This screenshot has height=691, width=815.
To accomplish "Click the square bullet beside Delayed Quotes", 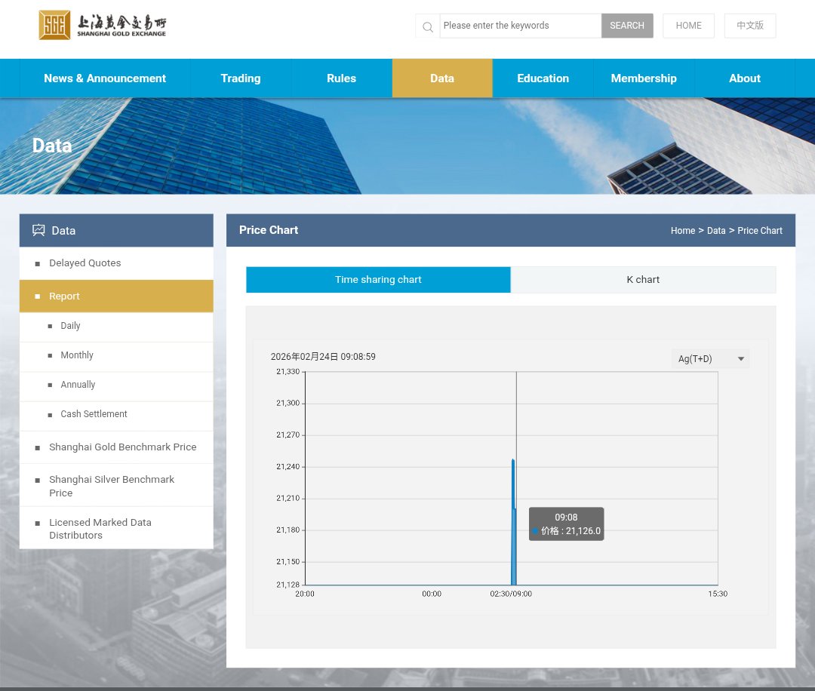I will (38, 263).
